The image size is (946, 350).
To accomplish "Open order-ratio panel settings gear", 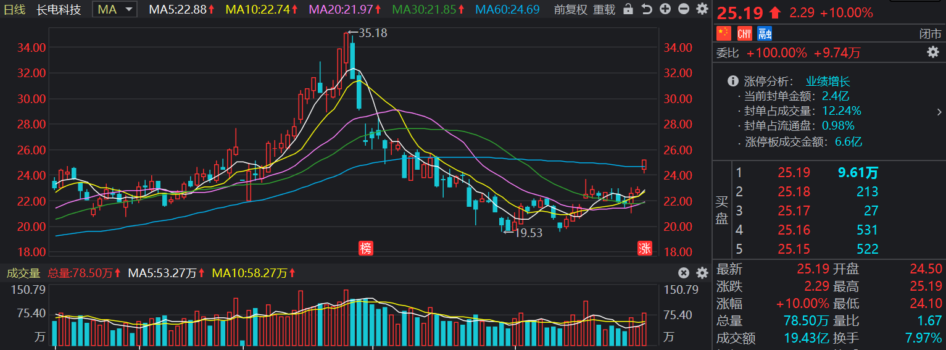I will coord(932,52).
